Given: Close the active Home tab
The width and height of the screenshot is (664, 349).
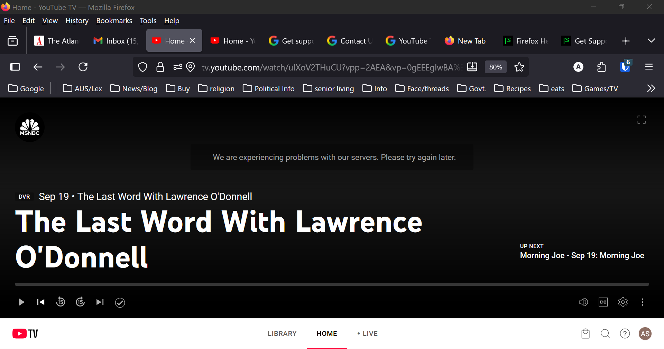Looking at the screenshot, I should click(192, 41).
